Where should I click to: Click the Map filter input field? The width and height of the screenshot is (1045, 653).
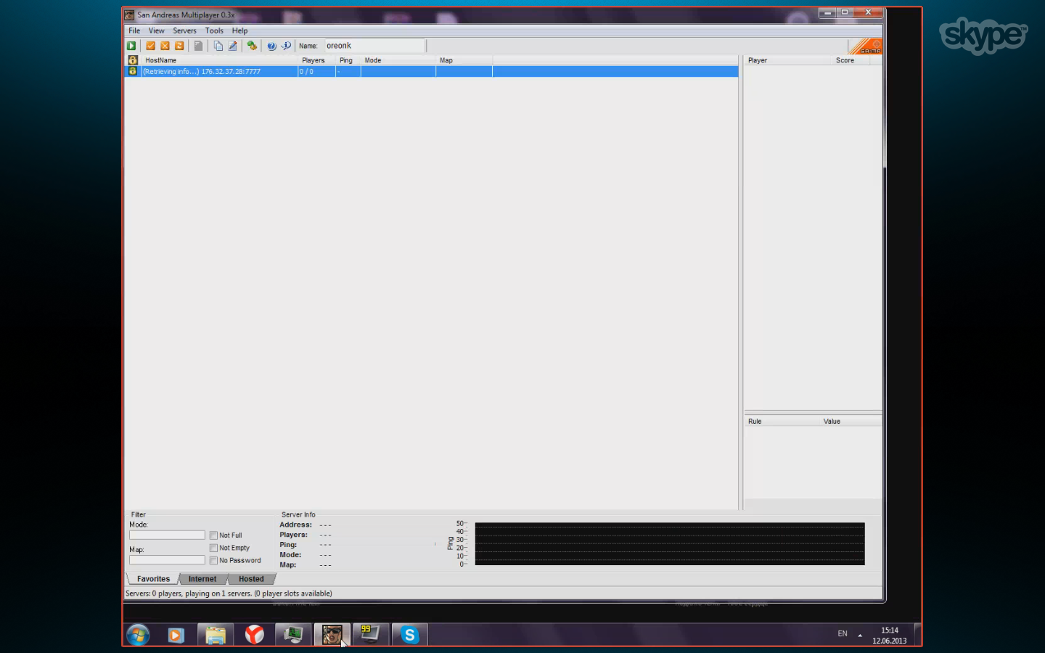pos(167,560)
